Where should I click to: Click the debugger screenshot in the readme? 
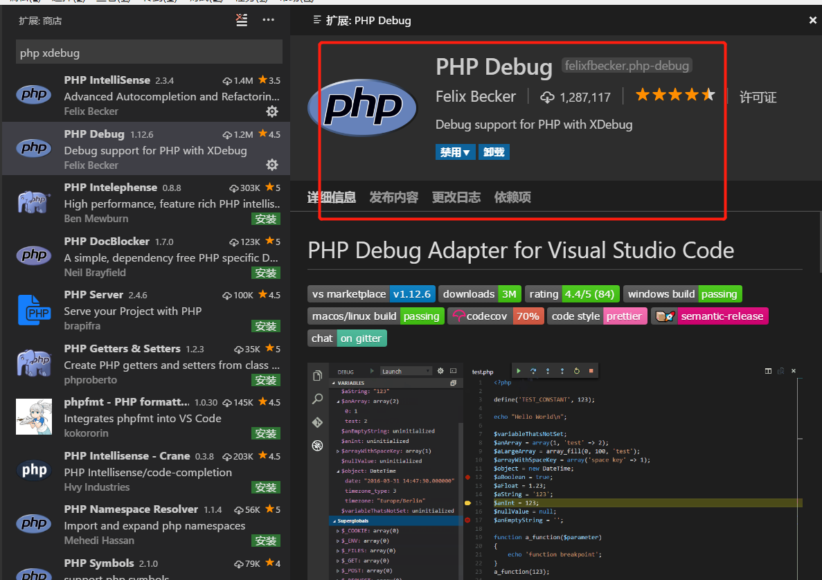555,471
